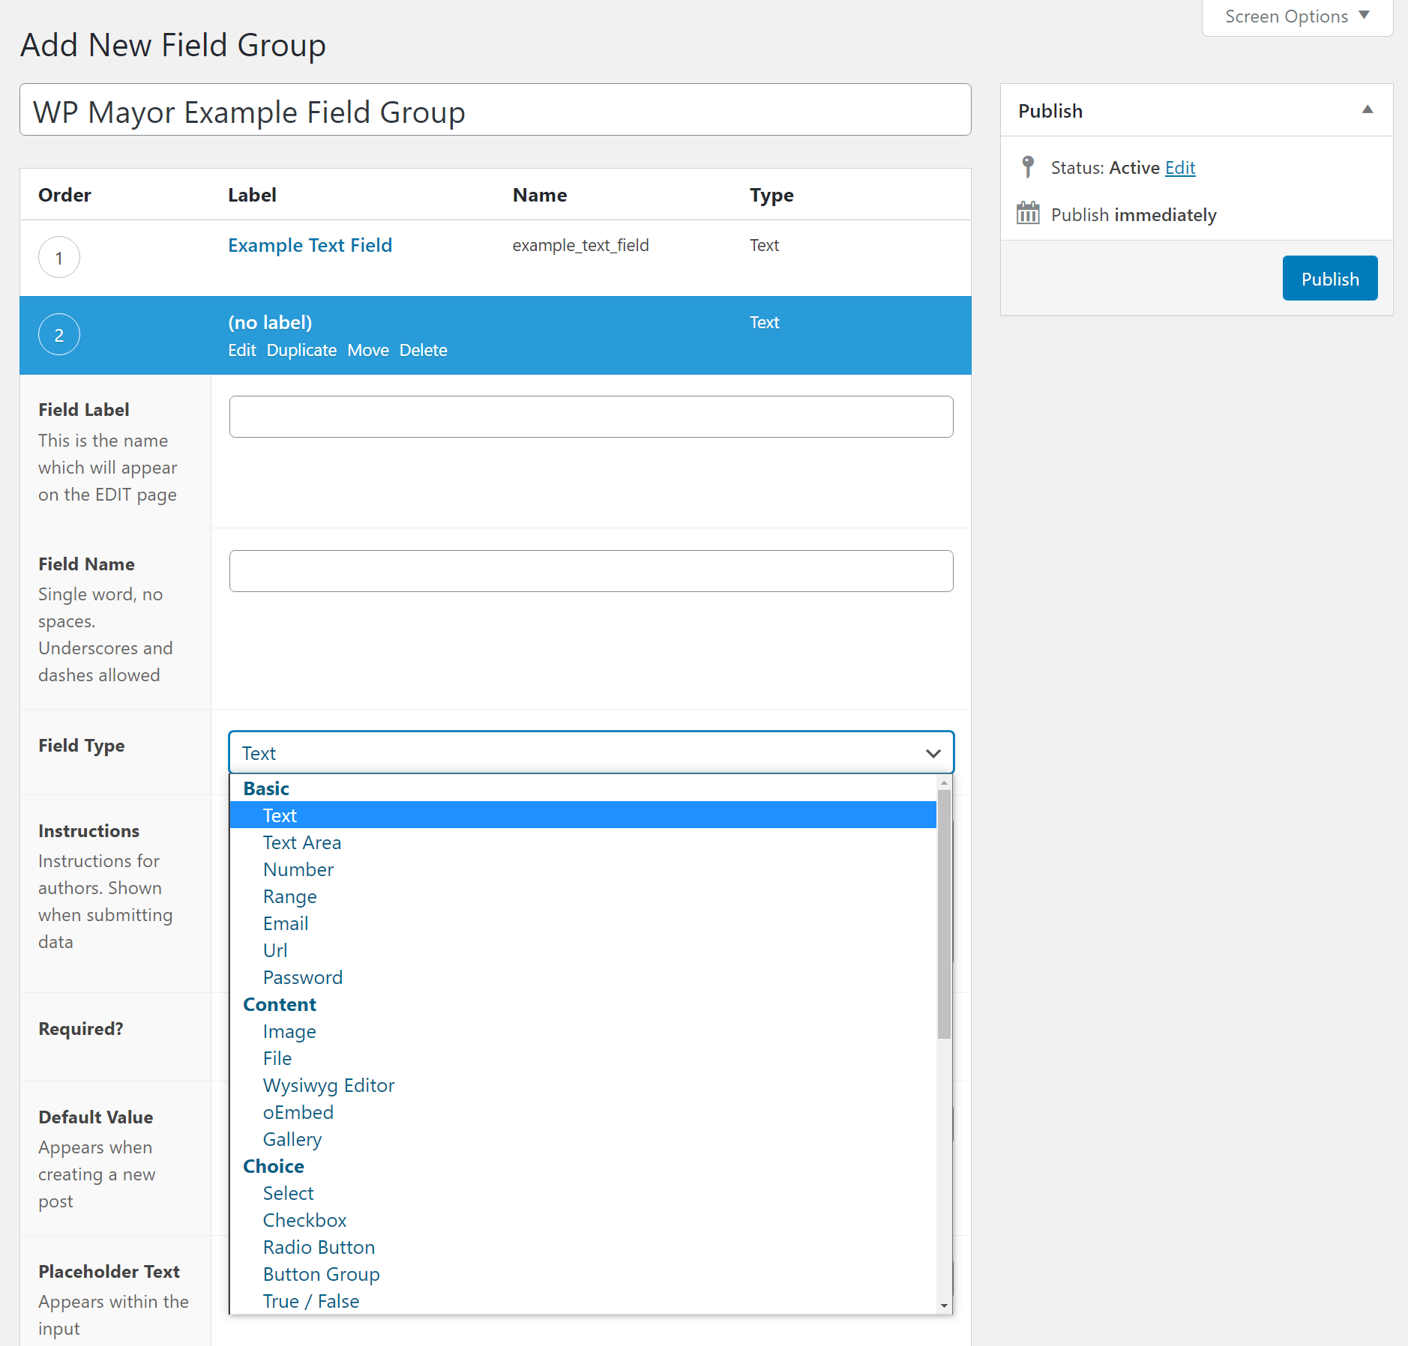
Task: Click the Text type cell of row 1
Action: pos(765,245)
